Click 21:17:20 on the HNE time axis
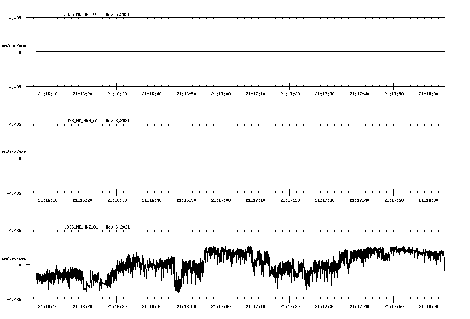This screenshot has width=470, height=319. pos(290,94)
